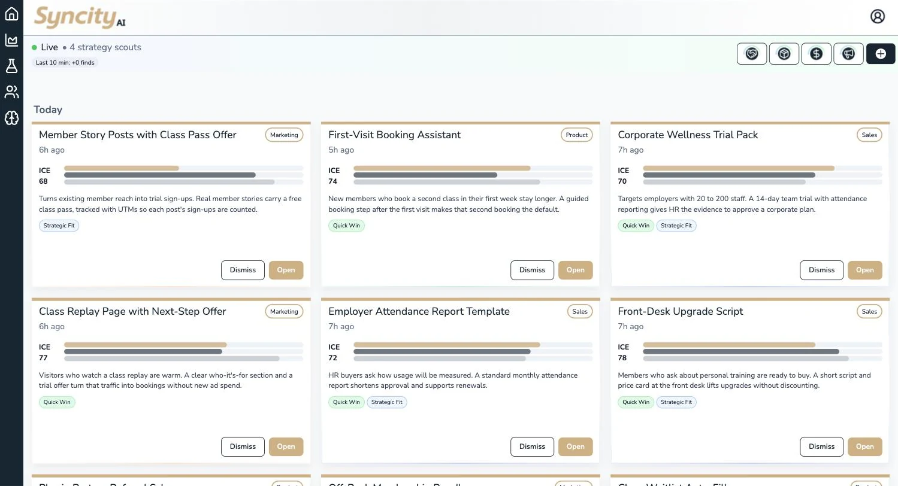Click the Syncity AI logo

[80, 17]
